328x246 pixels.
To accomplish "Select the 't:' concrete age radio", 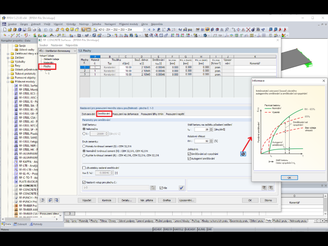I will click(84, 133).
